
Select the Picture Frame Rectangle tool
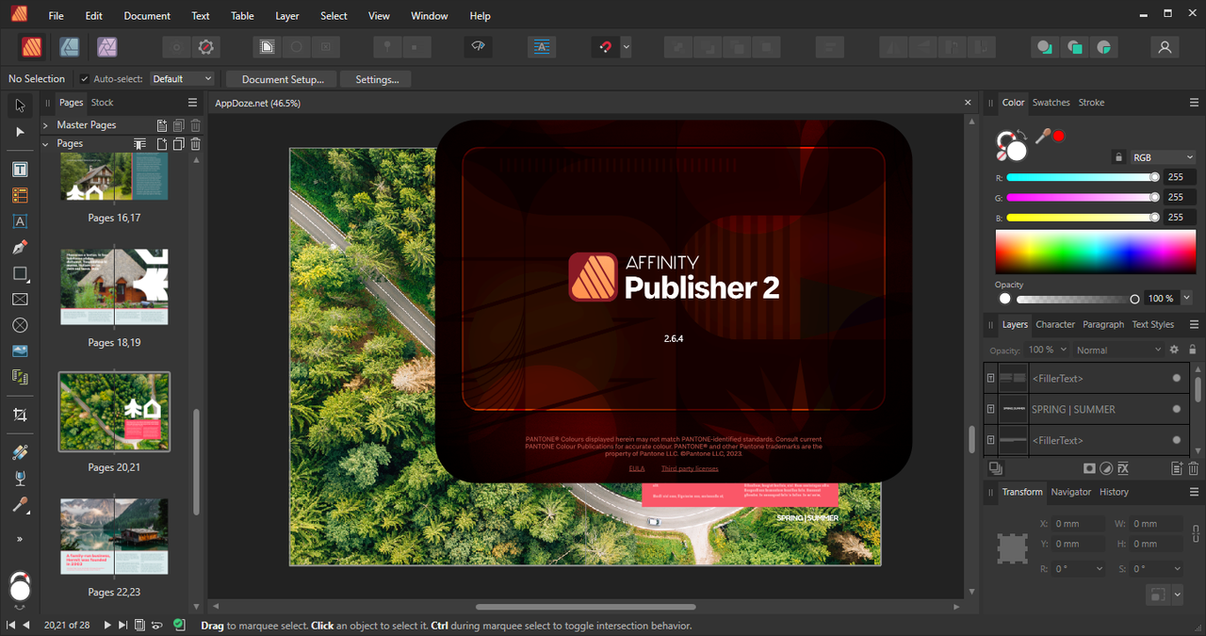point(20,300)
